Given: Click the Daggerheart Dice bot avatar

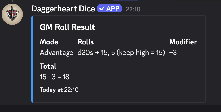Looking at the screenshot, I should point(12,14).
